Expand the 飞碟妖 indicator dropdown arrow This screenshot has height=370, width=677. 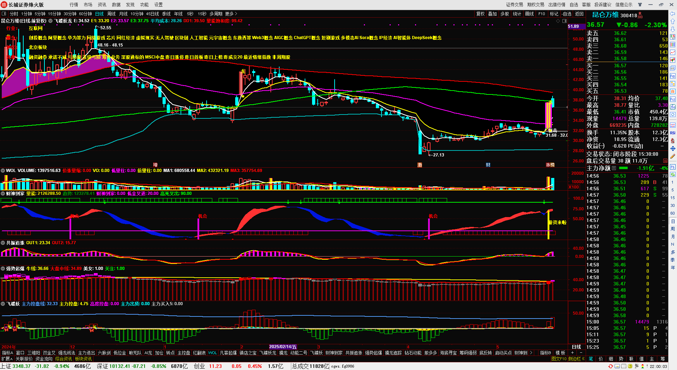[3, 304]
